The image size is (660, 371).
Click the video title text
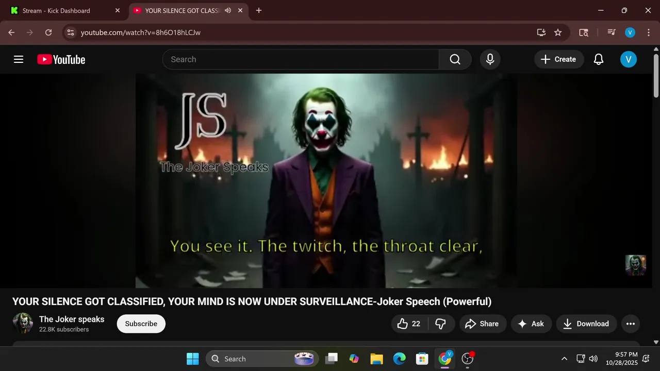[252, 301]
